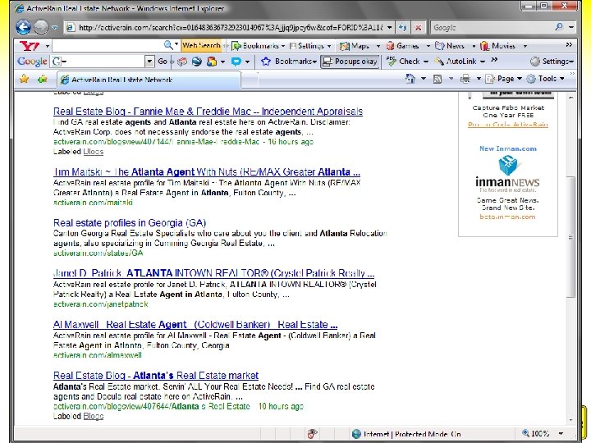This screenshot has width=591, height=443.
Task: Open the Page menu
Action: [x=504, y=79]
